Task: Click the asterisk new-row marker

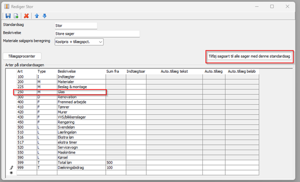Action: point(11,173)
